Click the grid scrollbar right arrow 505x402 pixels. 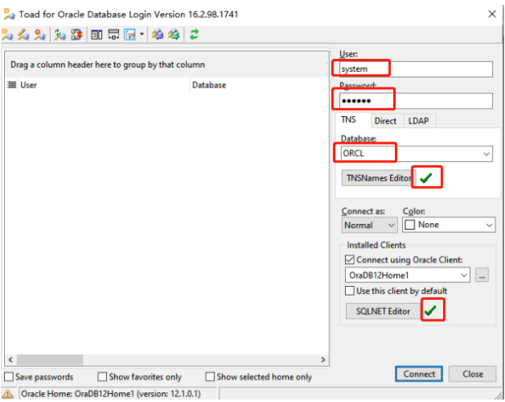tap(323, 360)
